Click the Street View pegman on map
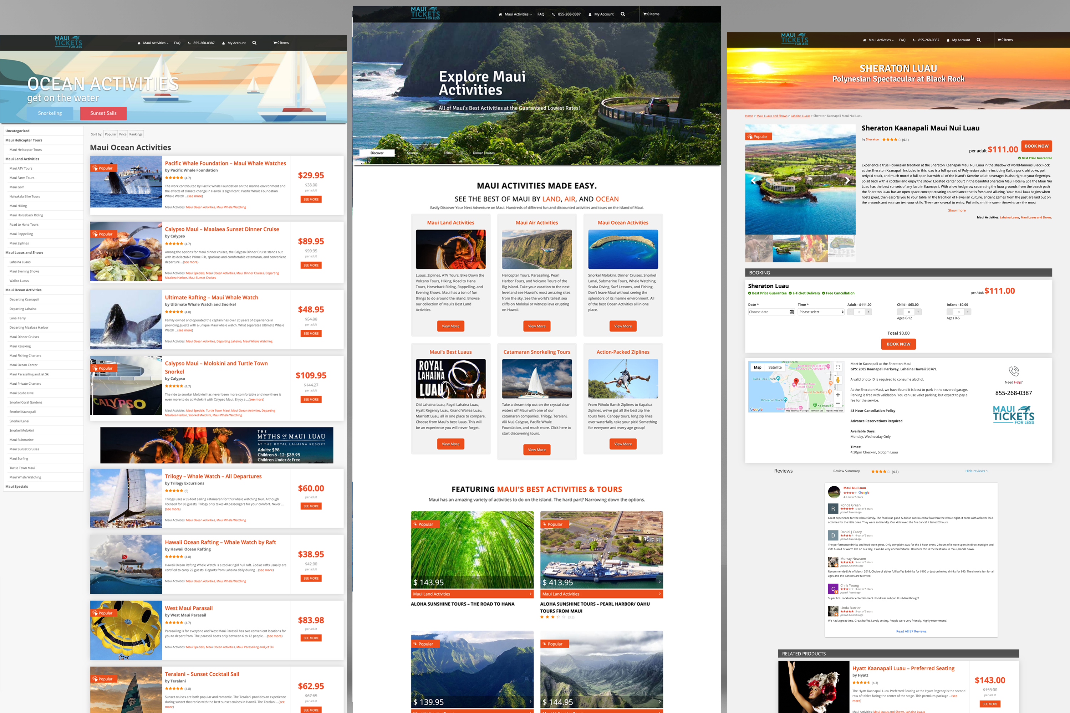This screenshot has height=713, width=1070. click(x=837, y=380)
